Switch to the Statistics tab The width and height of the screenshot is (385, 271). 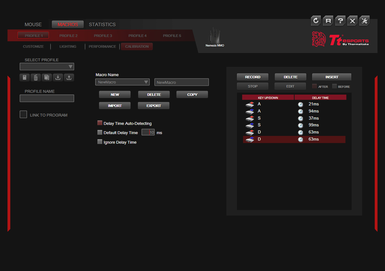102,24
